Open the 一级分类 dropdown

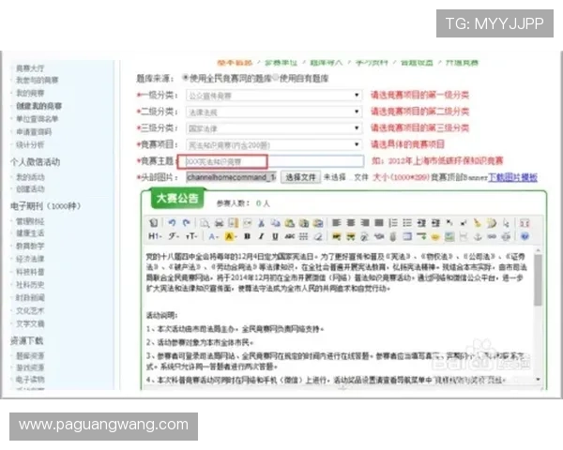(274, 95)
